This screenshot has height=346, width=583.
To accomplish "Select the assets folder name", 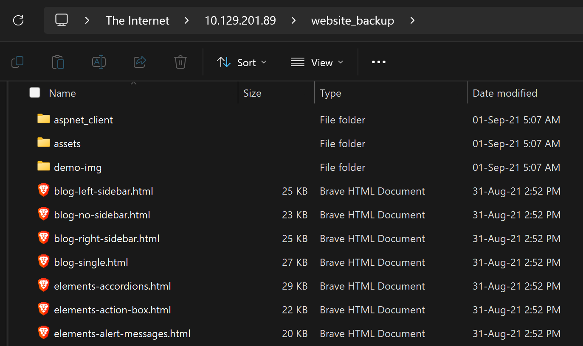I will tap(67, 144).
